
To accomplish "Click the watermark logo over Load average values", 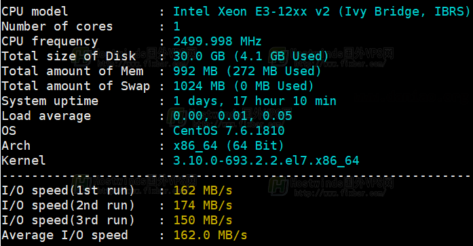I will [176, 117].
